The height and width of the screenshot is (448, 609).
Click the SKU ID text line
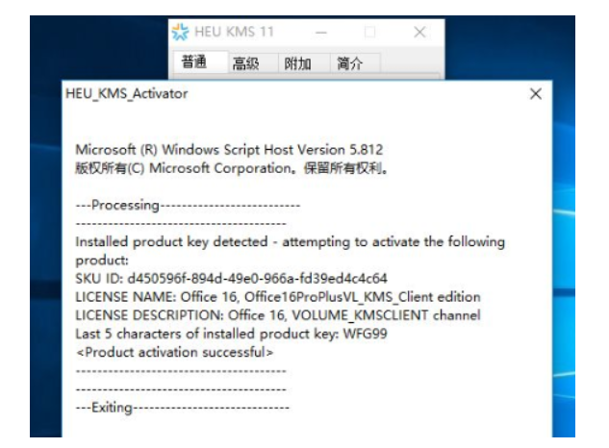232,279
